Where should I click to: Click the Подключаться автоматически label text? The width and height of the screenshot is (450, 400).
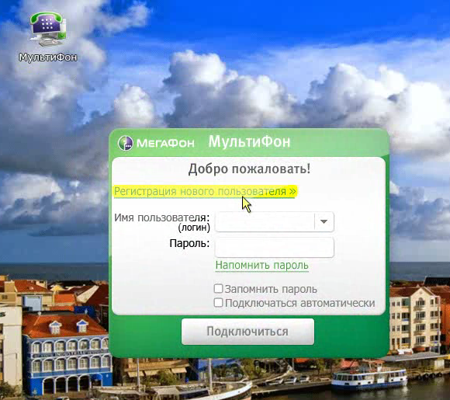(x=300, y=303)
